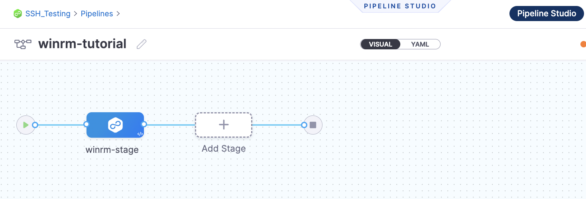Click the winrm-stage label text
The height and width of the screenshot is (199, 586).
(x=112, y=150)
